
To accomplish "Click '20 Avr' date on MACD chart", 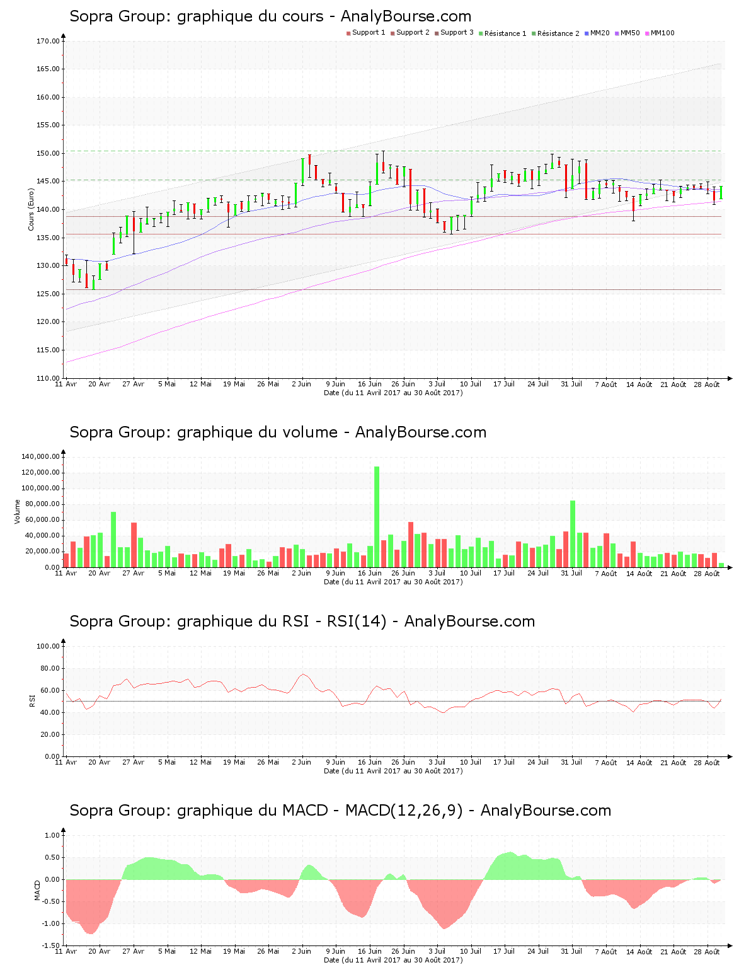I will tap(99, 951).
